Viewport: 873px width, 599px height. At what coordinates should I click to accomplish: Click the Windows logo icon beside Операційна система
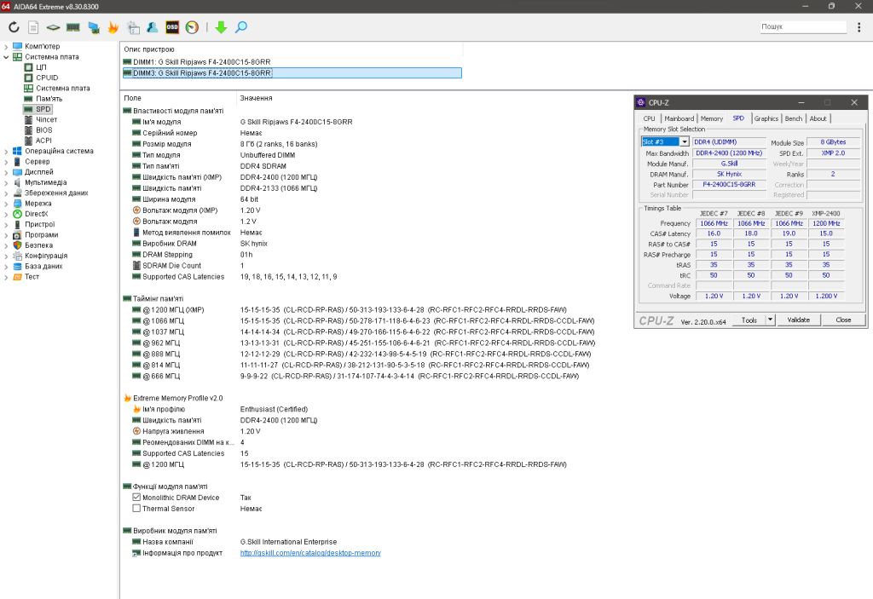click(x=17, y=151)
